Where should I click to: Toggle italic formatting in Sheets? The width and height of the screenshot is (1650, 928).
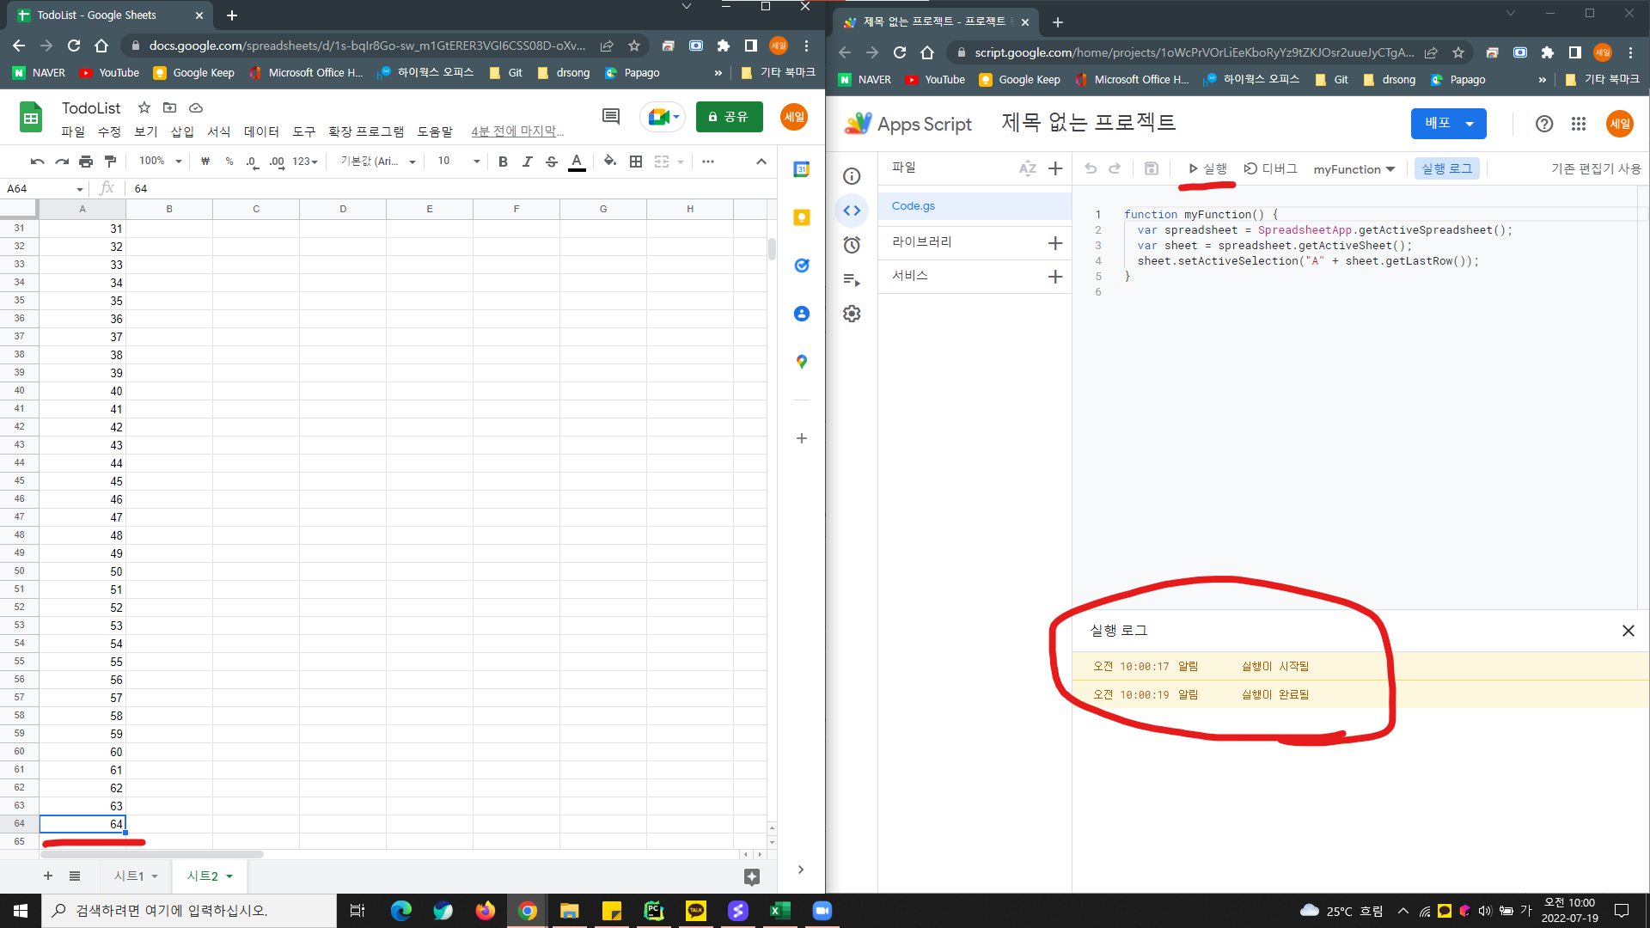(527, 161)
